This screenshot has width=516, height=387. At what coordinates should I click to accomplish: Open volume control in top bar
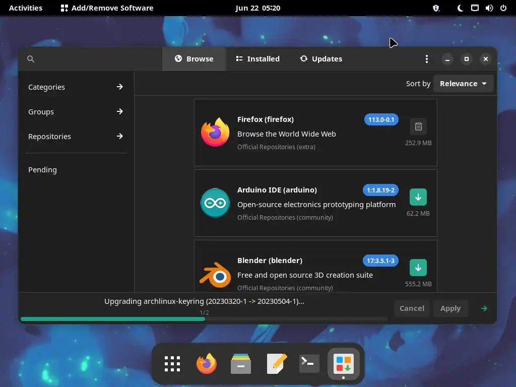tap(489, 8)
